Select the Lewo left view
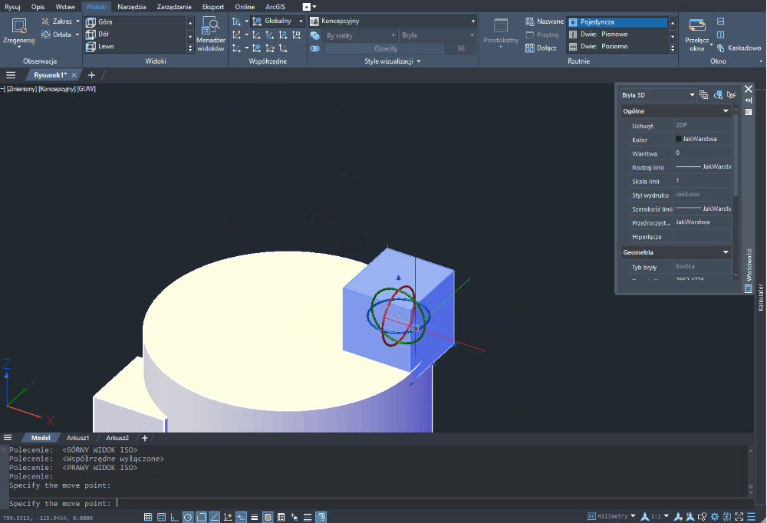767x523 pixels. (x=136, y=47)
